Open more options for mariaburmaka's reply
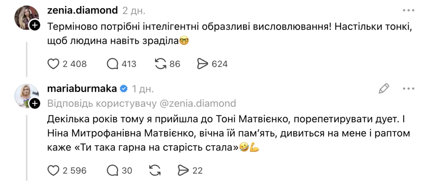 click(408, 89)
